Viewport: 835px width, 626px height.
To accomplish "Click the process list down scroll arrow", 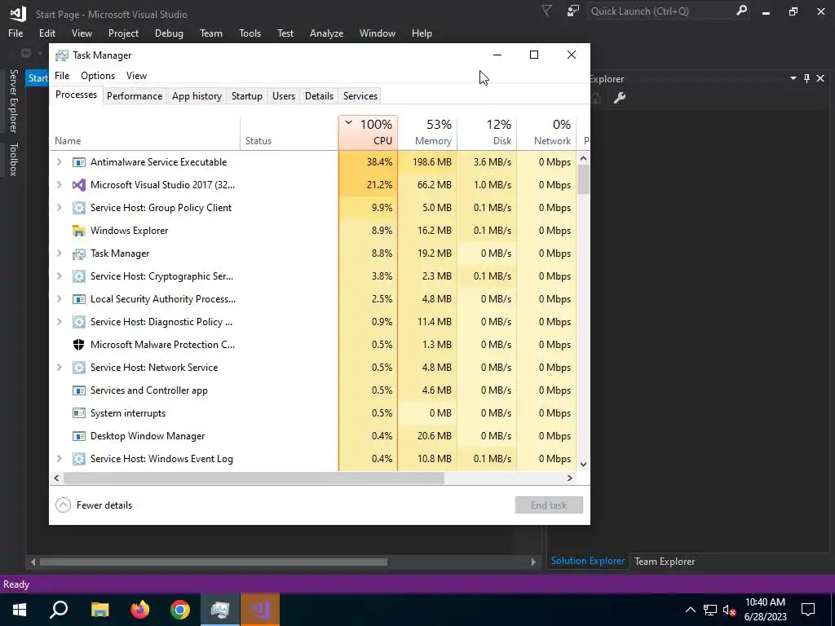I will click(583, 464).
